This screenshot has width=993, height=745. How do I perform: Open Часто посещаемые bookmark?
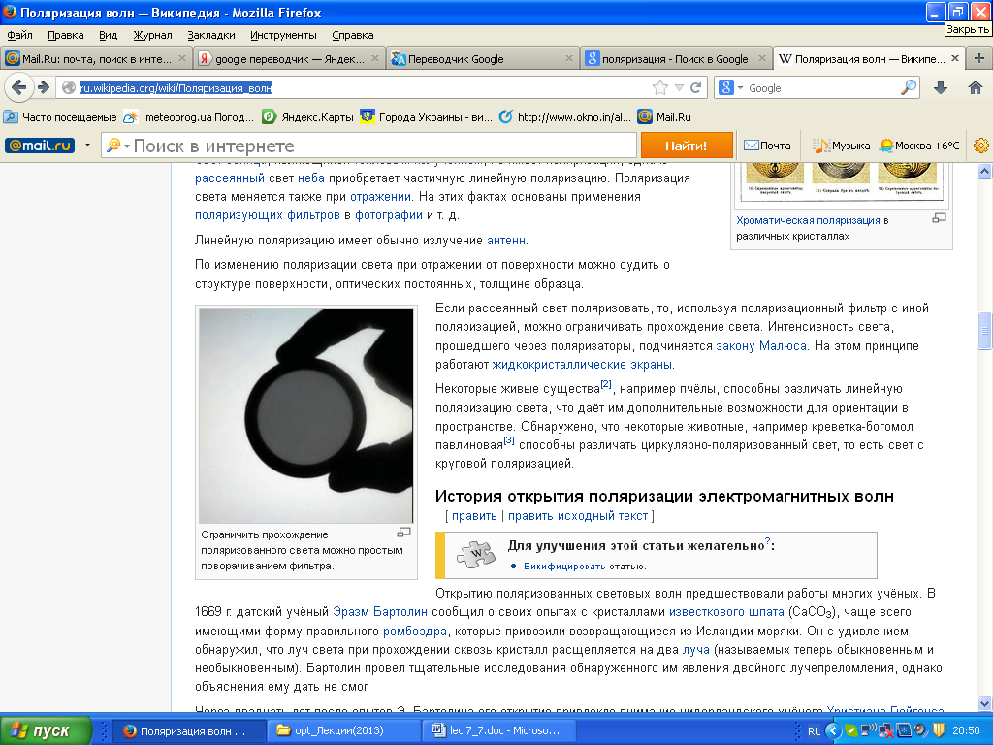tap(60, 117)
